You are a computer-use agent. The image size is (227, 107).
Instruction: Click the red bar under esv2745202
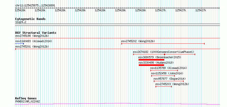click(163, 44)
